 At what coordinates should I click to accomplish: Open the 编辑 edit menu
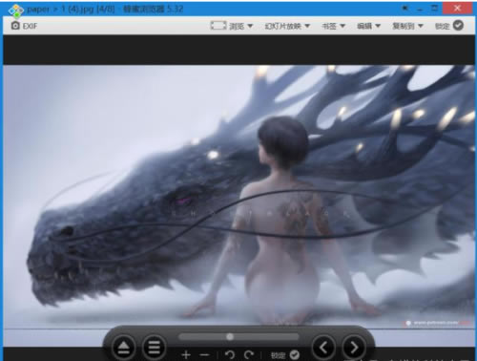point(368,26)
